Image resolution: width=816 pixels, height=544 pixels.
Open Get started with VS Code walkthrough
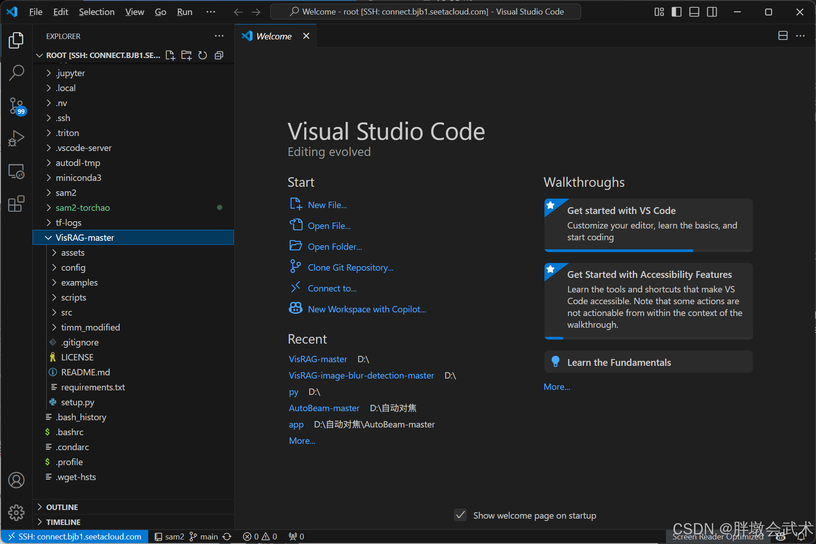[x=648, y=225]
